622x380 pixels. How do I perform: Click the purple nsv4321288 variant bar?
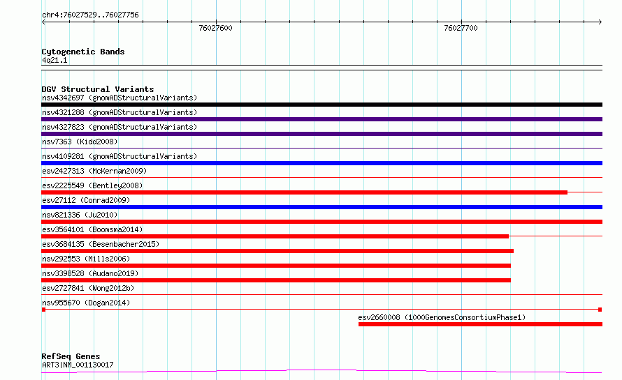coord(321,119)
